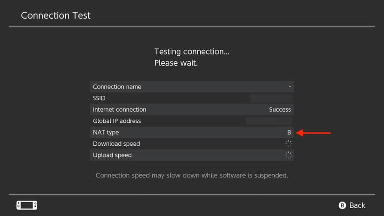Click the Upload speed label
The image size is (384, 216).
click(x=112, y=155)
